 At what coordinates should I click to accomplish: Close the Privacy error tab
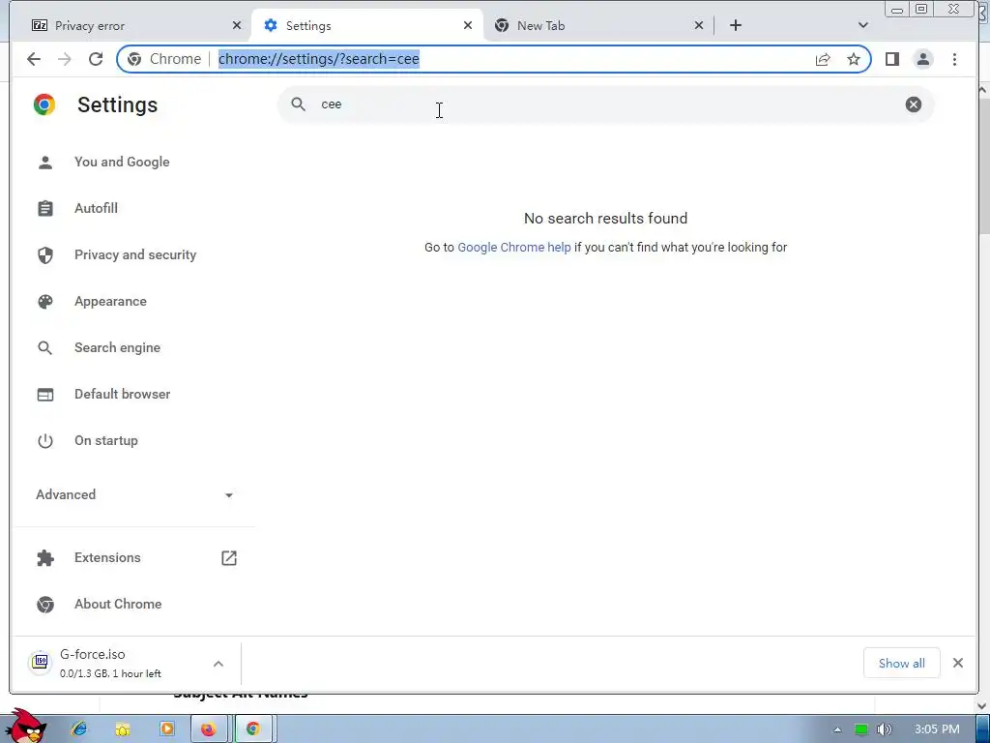[236, 25]
